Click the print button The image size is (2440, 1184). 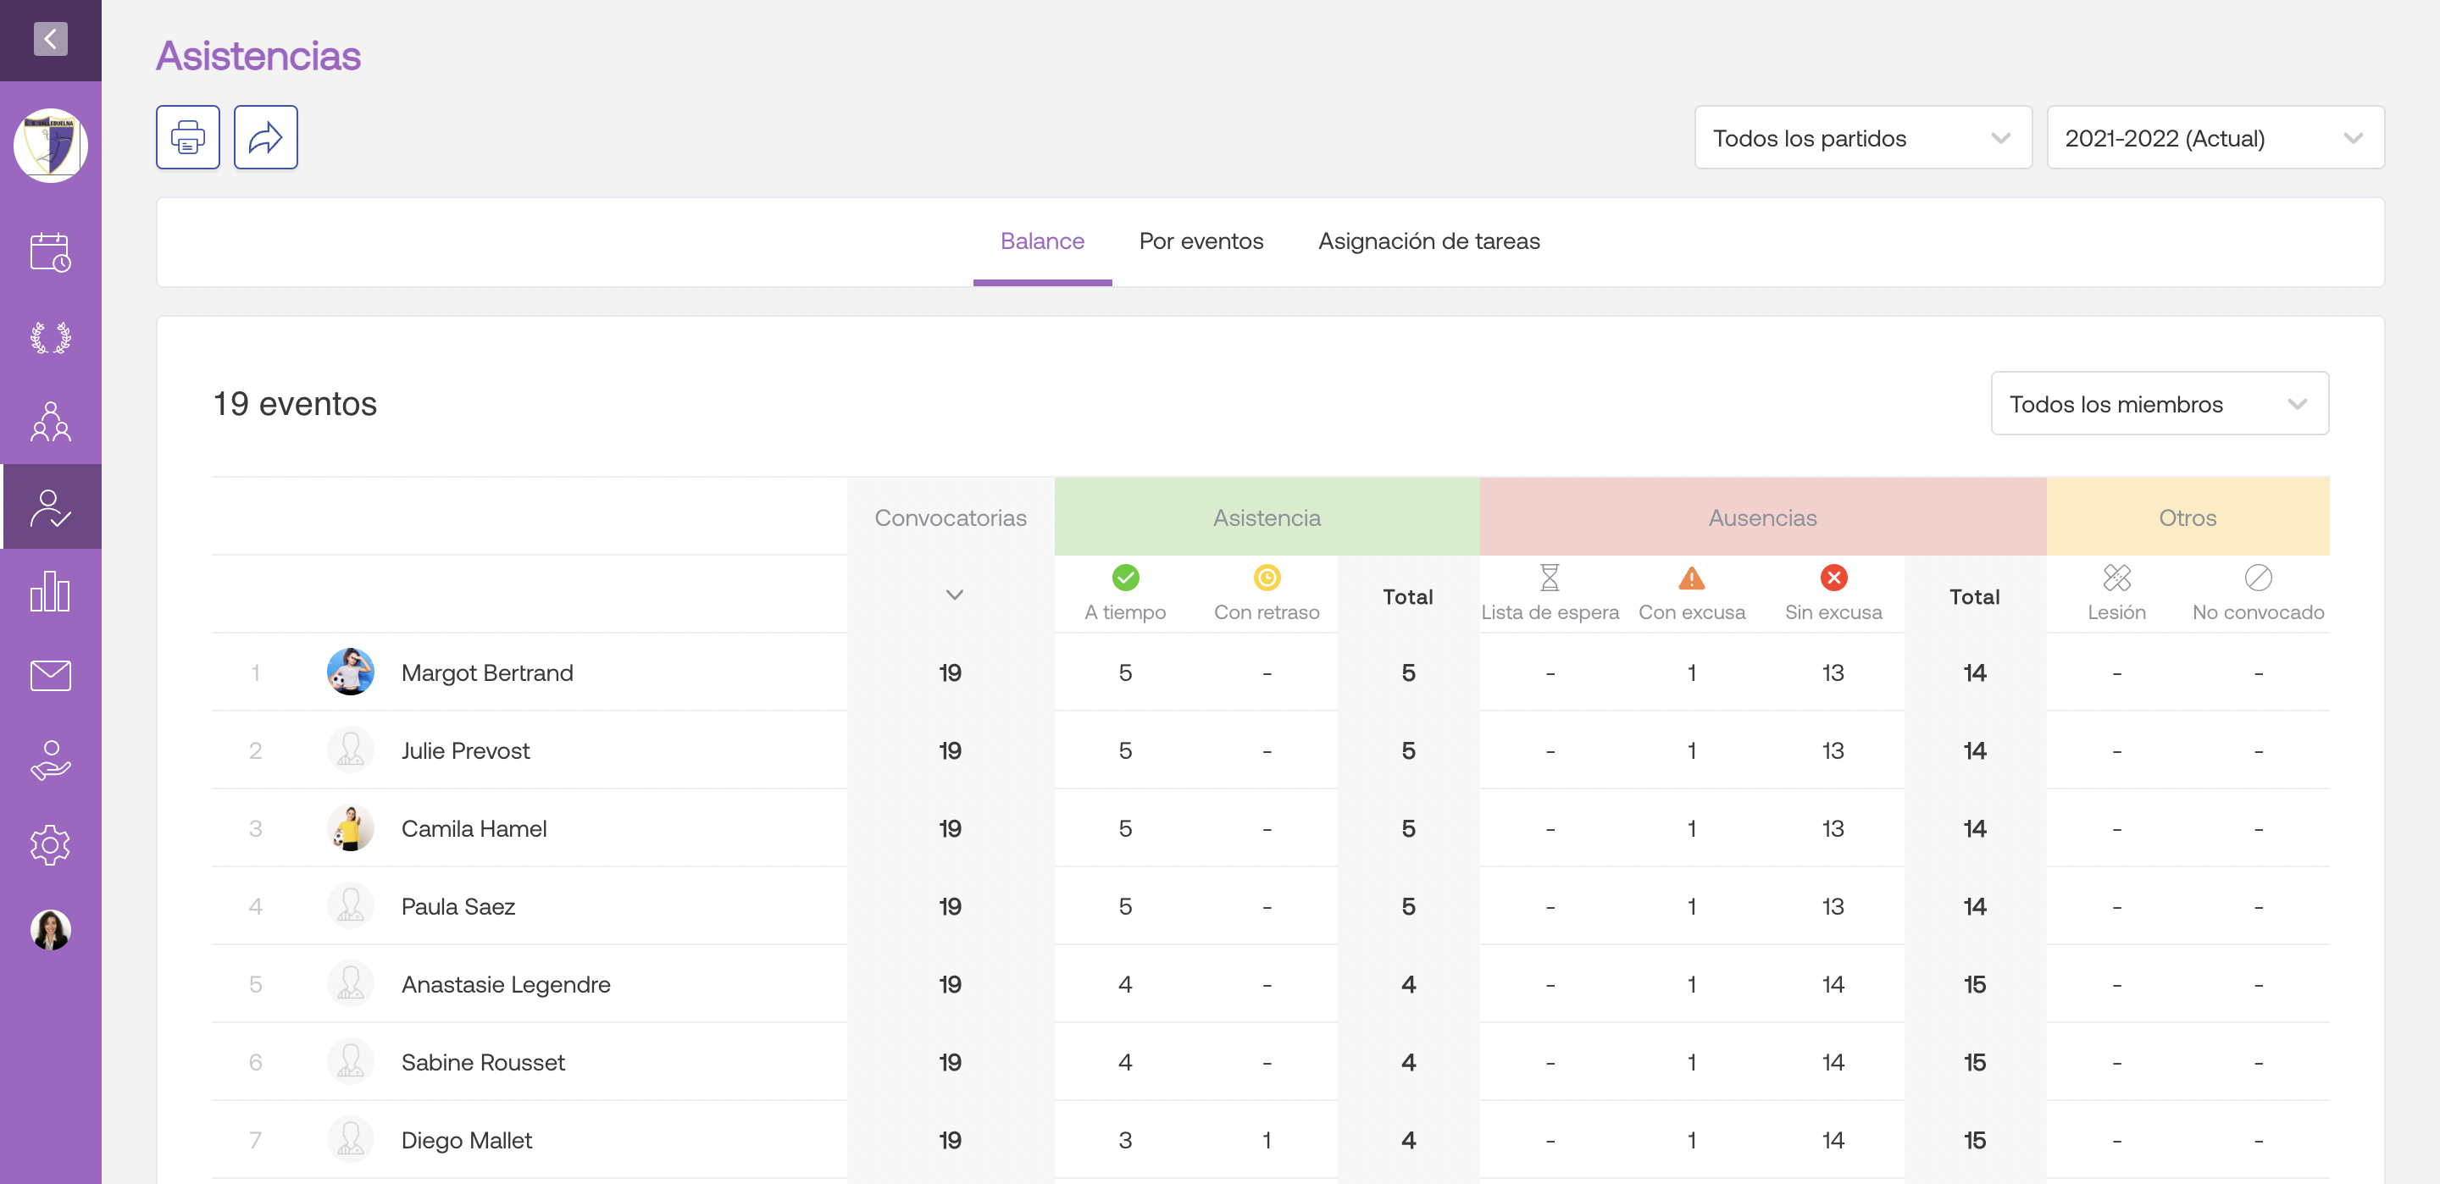[x=187, y=137]
